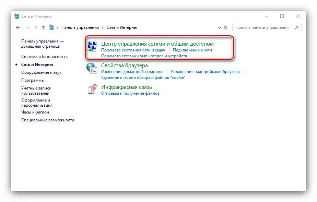
Task: Select Часы и регион category
Action: click(x=35, y=112)
